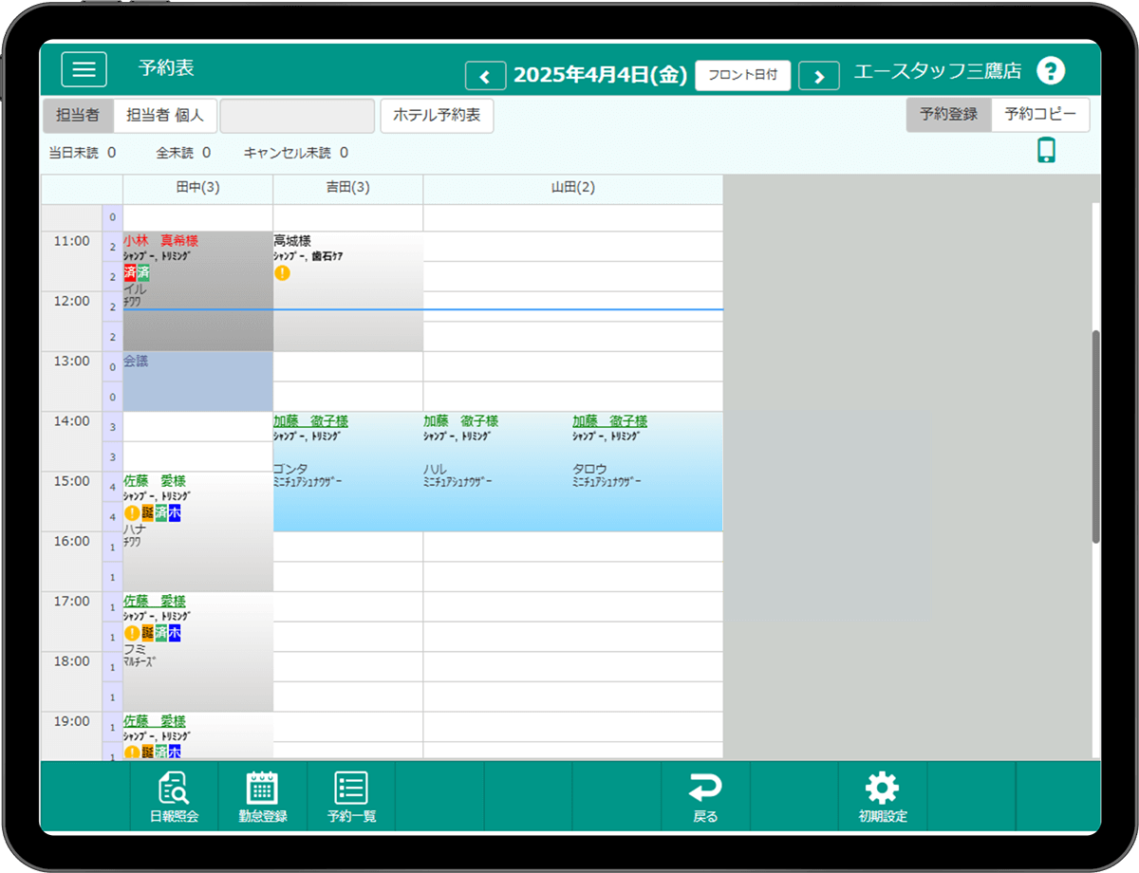Viewport: 1139px width, 873px height.
Task: Select the 担当者 view toggle
Action: pyautogui.click(x=78, y=116)
